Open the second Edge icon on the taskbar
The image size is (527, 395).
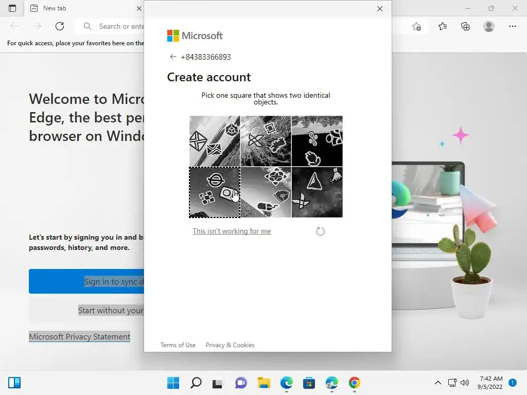(332, 383)
